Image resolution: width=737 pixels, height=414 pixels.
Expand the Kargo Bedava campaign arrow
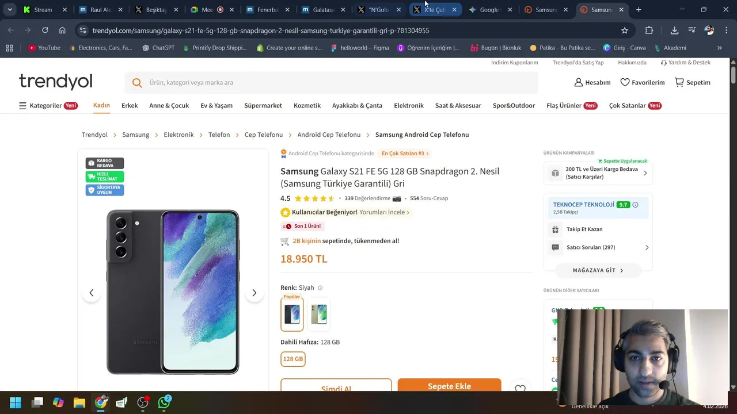(645, 173)
